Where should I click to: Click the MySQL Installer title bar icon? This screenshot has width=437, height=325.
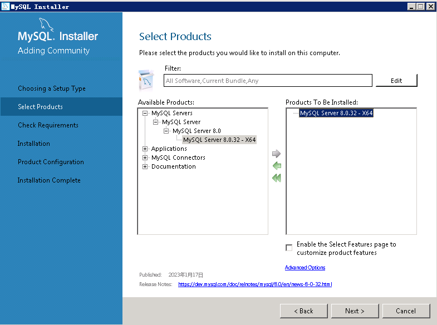[6, 7]
